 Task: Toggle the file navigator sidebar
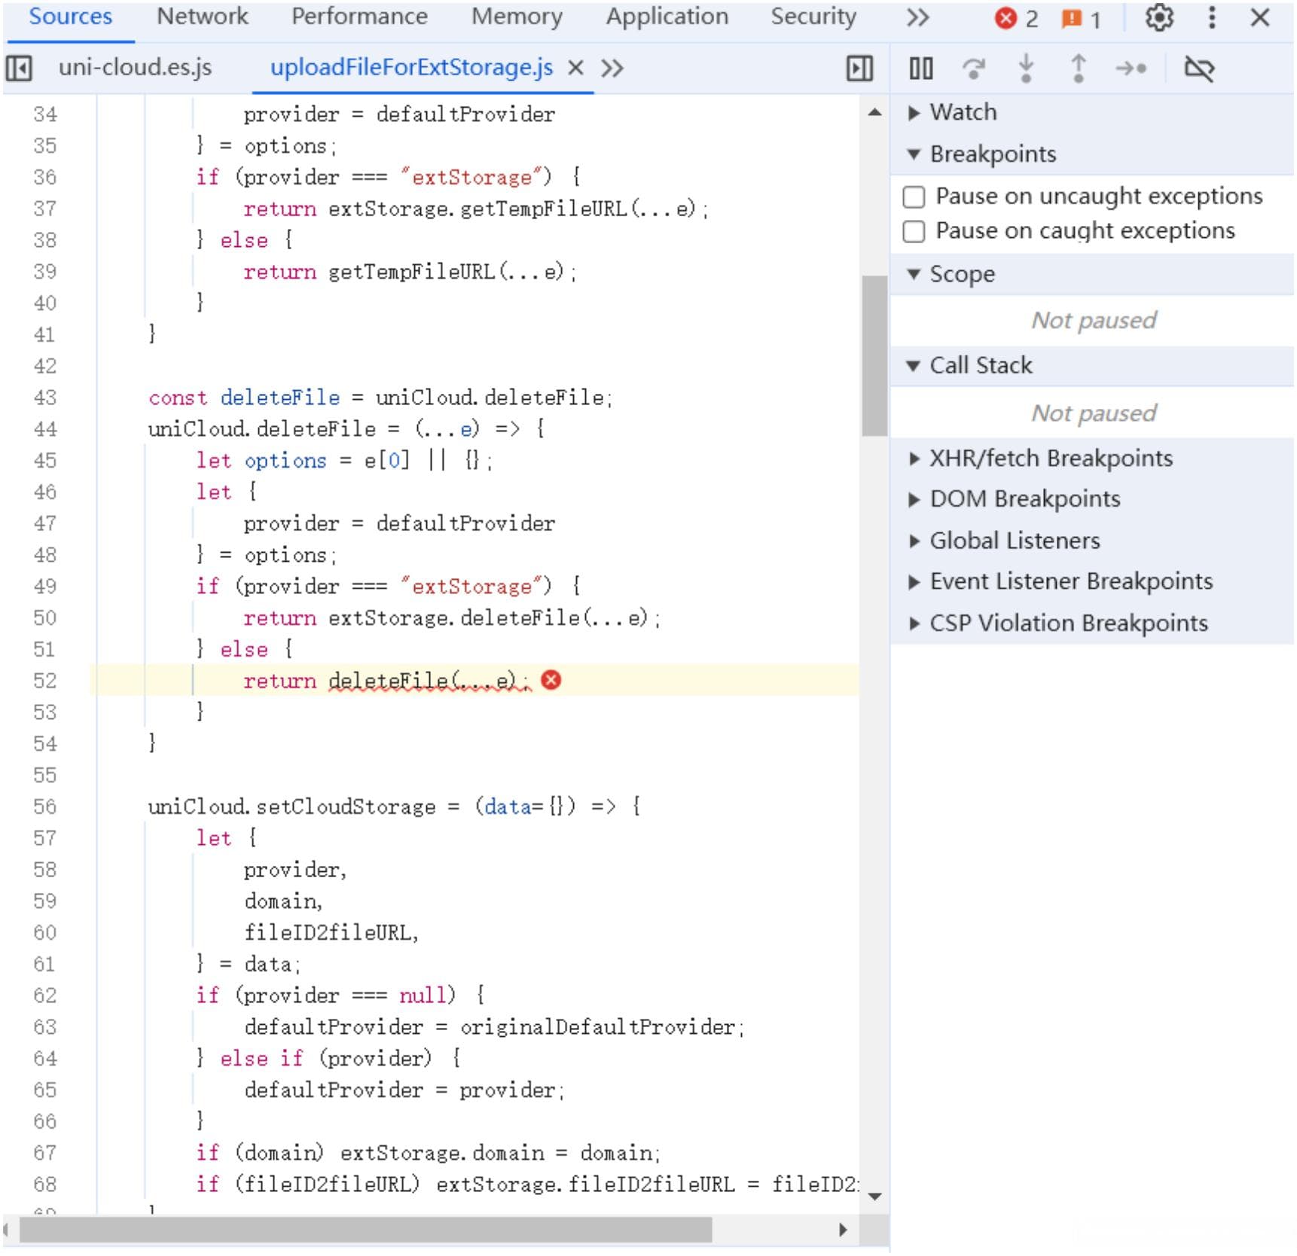tap(19, 69)
